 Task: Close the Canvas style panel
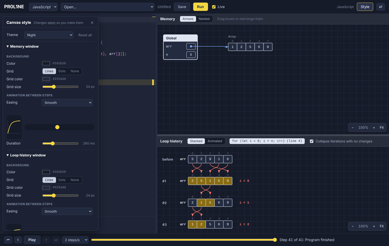(x=92, y=23)
